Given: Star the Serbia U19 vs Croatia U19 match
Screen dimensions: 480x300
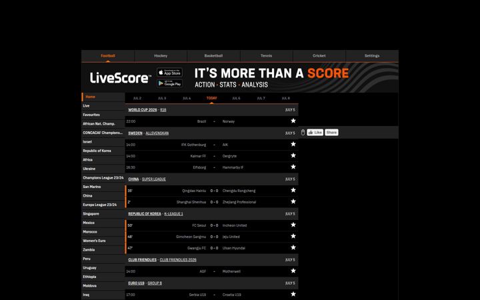Looking at the screenshot, I should point(293,294).
